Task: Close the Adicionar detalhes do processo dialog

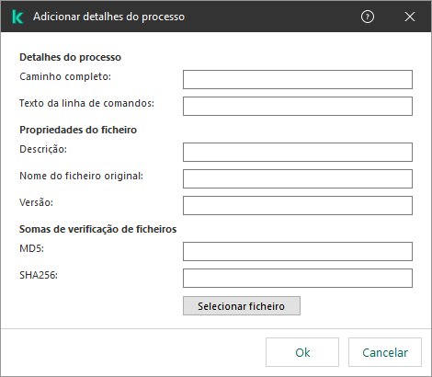Action: (410, 17)
